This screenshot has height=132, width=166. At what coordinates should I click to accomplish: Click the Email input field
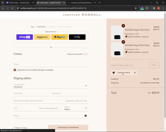click(x=51, y=64)
